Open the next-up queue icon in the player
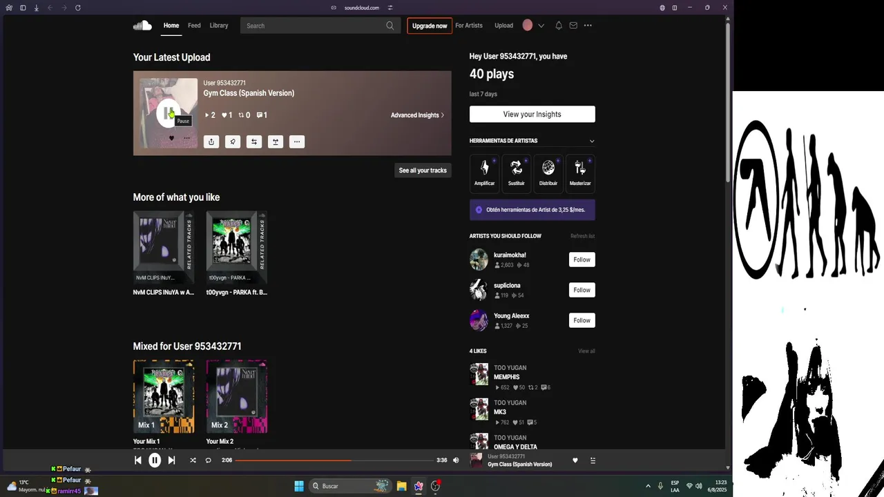Screen dimensions: 884x497 [593, 460]
